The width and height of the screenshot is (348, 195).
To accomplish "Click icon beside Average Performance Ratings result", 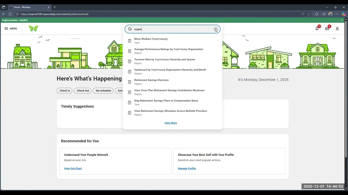I will coord(129,51).
